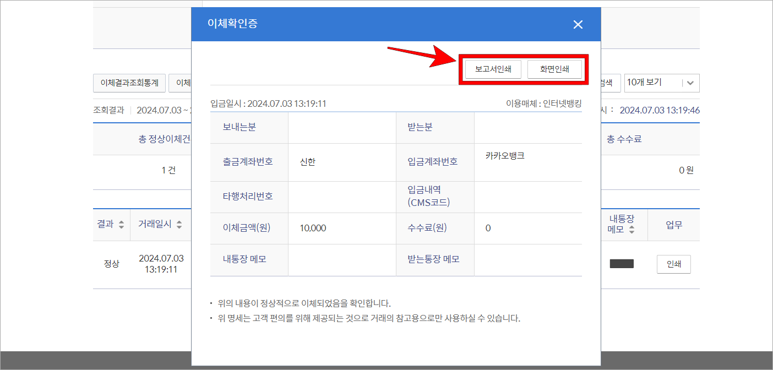The height and width of the screenshot is (370, 773).
Task: Click the 보고서인쇄 report print button
Action: [x=492, y=69]
